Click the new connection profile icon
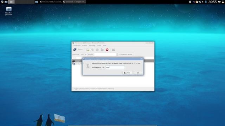This screenshot has width=225, height=126. tap(88, 50)
